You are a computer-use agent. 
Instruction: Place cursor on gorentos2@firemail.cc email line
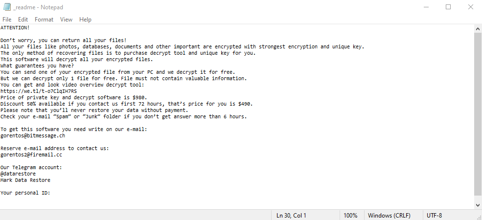tap(31, 155)
